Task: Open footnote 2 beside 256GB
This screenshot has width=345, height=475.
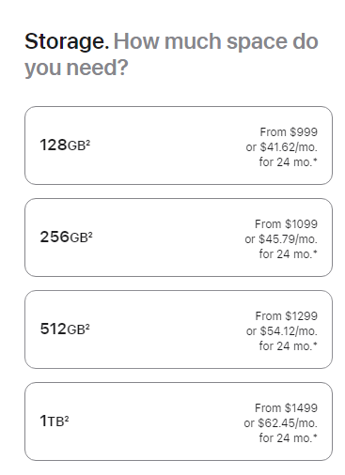Action: click(x=90, y=234)
